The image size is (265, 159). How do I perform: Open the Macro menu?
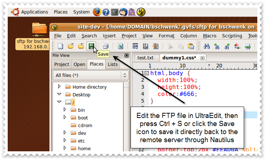210,36
